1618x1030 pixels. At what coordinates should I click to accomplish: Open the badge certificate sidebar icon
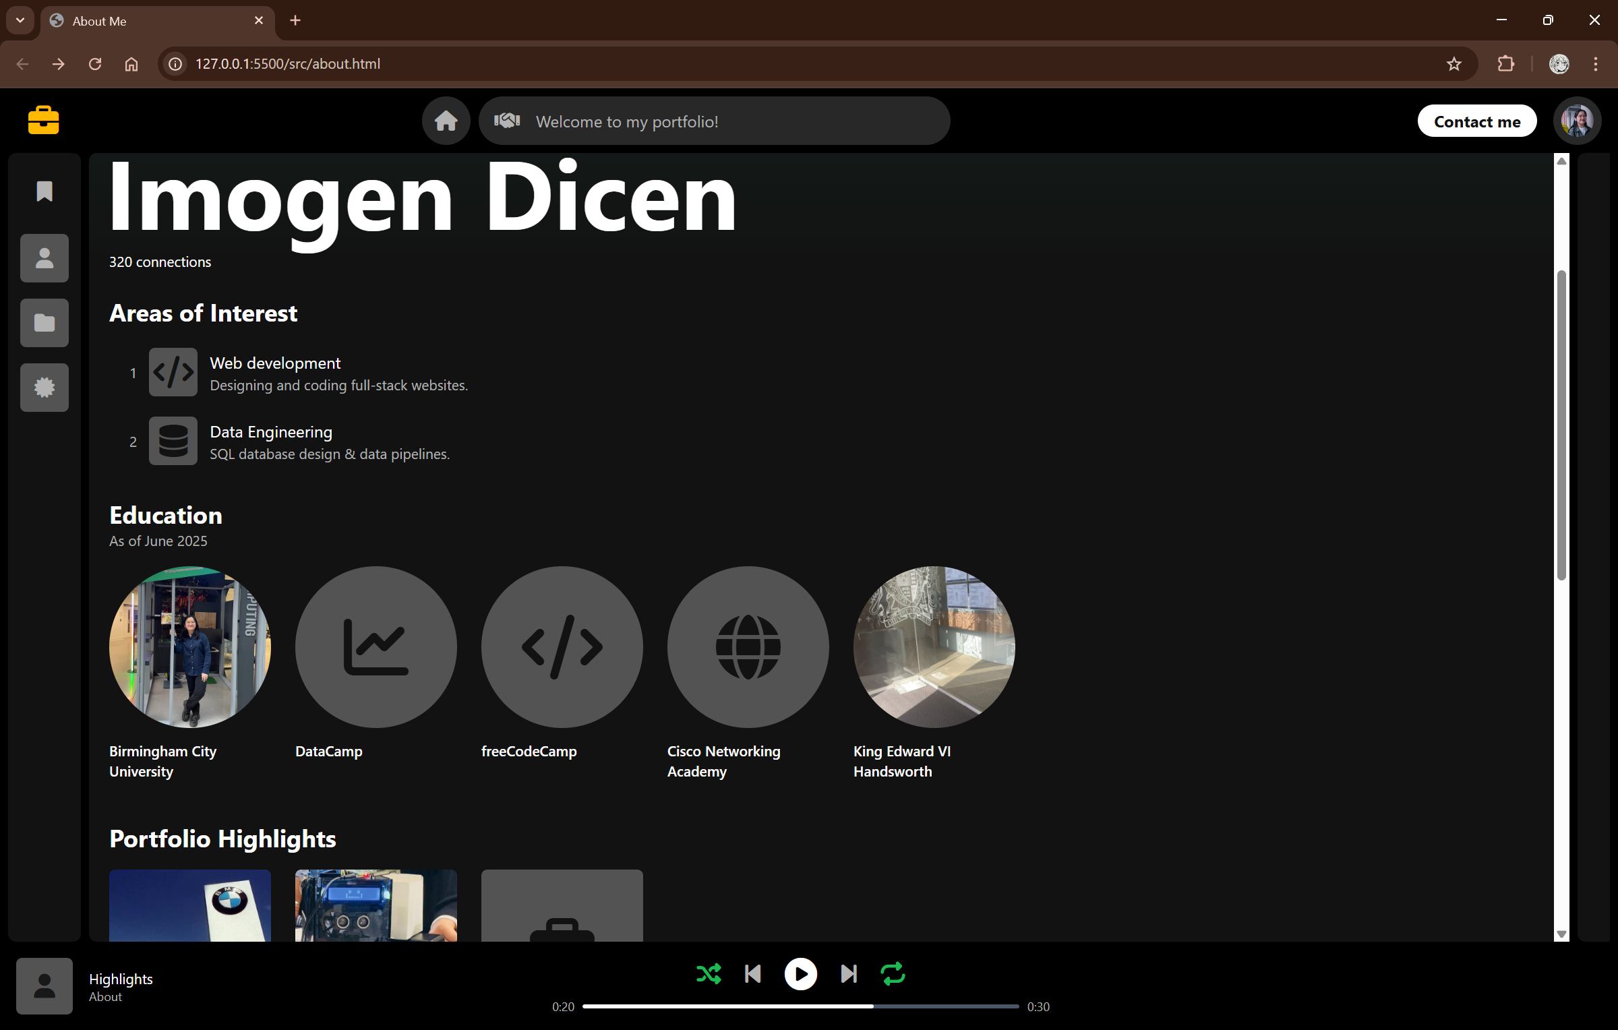coord(44,388)
